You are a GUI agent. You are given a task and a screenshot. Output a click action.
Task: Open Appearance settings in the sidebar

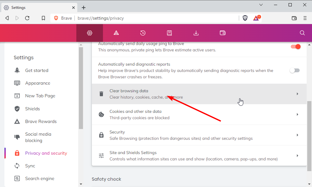[38, 83]
